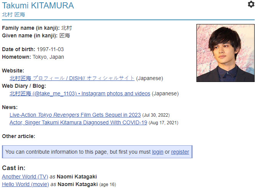Click the Cast in section heading
The width and height of the screenshot is (255, 188).
point(14,168)
